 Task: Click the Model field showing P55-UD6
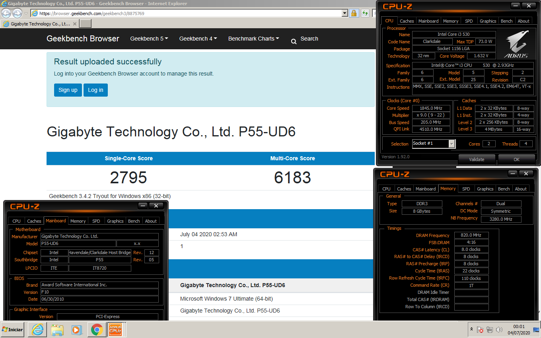[x=78, y=244]
